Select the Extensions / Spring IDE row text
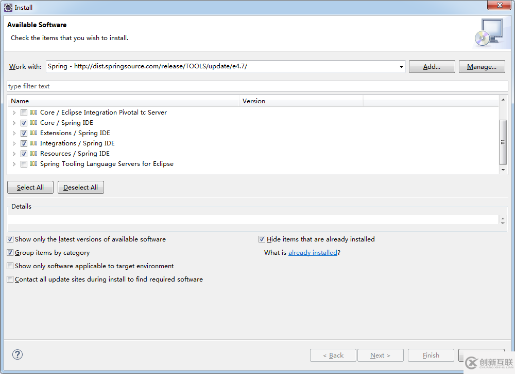The image size is (515, 374). click(75, 133)
